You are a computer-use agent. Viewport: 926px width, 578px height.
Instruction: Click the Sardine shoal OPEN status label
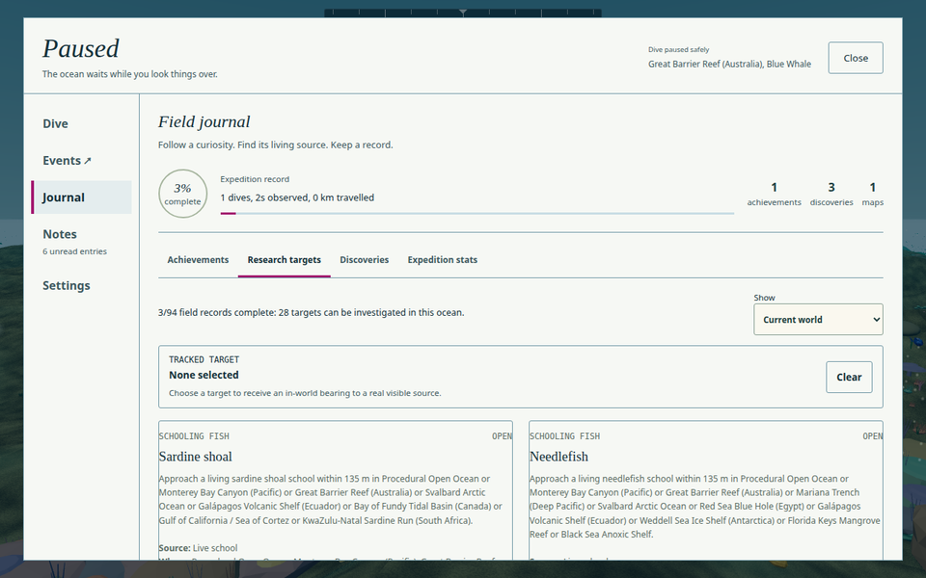[502, 436]
